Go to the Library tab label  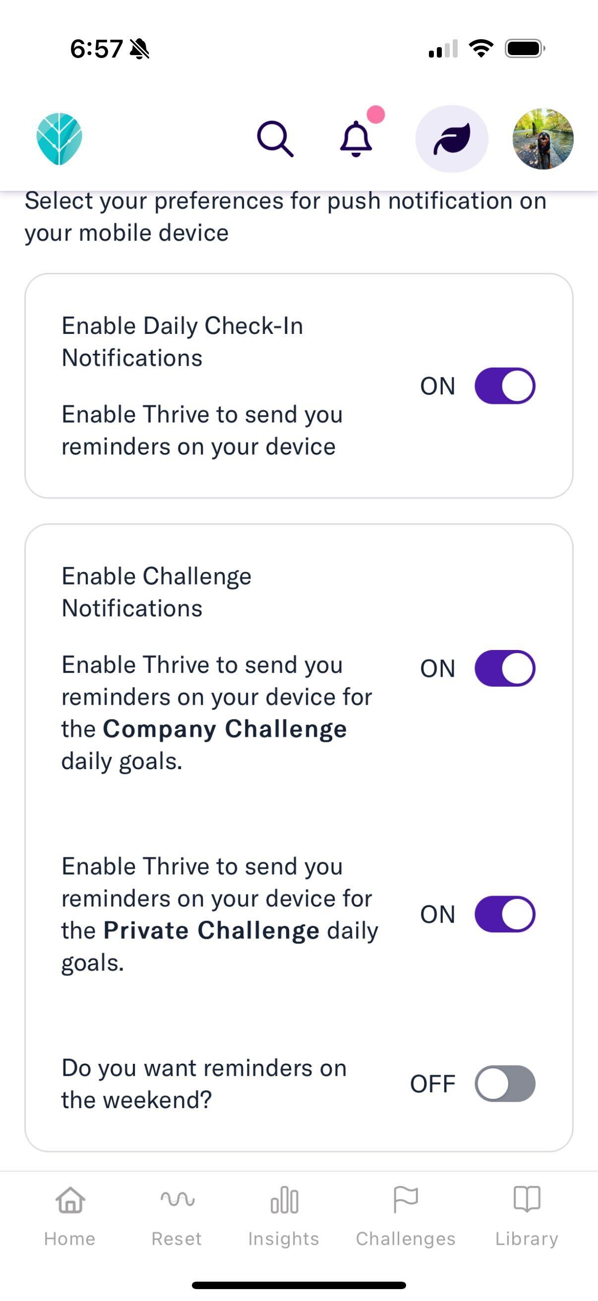click(526, 1239)
